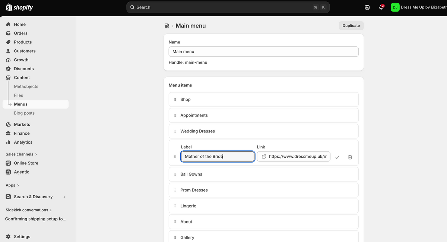The image size is (447, 242).
Task: Click the drag handle for Shop item
Action: point(175,99)
